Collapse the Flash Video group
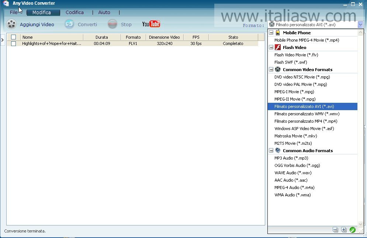The height and width of the screenshot is (238, 367). point(271,48)
